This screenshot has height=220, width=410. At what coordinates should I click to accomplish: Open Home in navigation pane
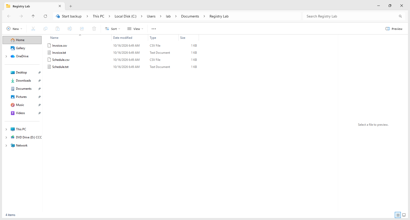22,40
